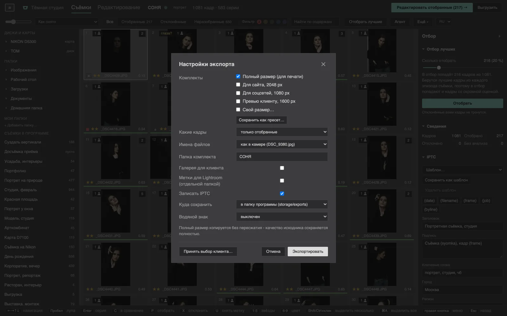Open the hamburger main menu
The height and width of the screenshot is (316, 507).
[x=10, y=8]
